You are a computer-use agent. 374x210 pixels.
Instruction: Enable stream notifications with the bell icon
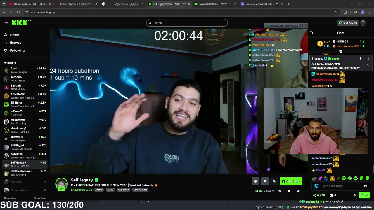point(255,181)
